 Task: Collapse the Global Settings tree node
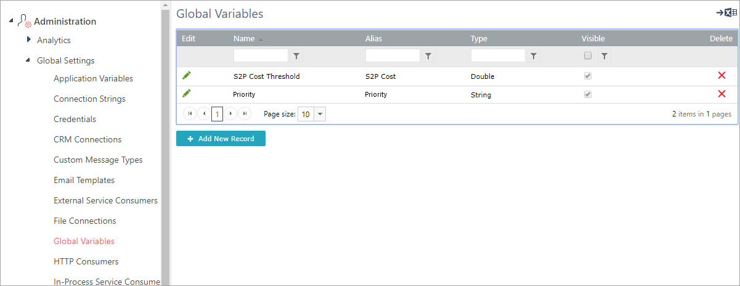tap(28, 60)
